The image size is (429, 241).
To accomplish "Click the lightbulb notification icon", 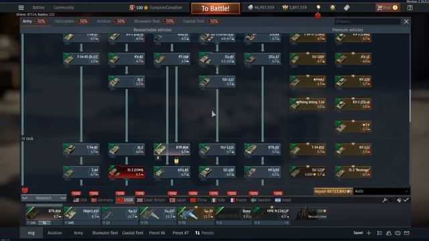I will (318, 7).
